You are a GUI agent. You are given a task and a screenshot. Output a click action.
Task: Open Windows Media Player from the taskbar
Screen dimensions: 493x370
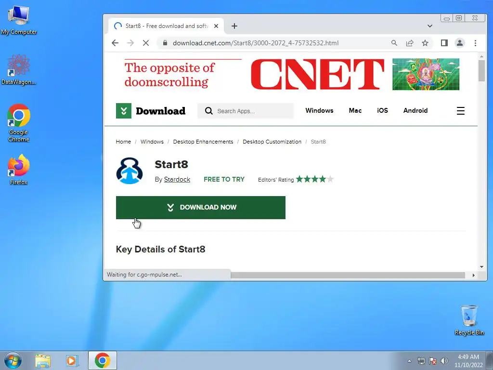[72, 360]
